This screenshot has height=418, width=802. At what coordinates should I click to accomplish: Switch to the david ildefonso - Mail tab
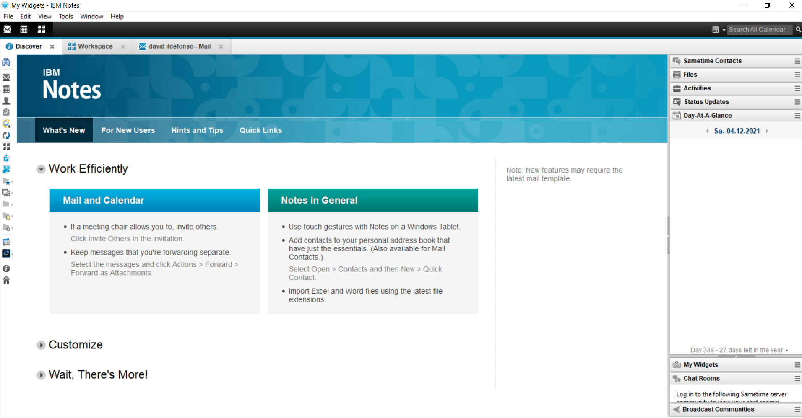pos(179,46)
